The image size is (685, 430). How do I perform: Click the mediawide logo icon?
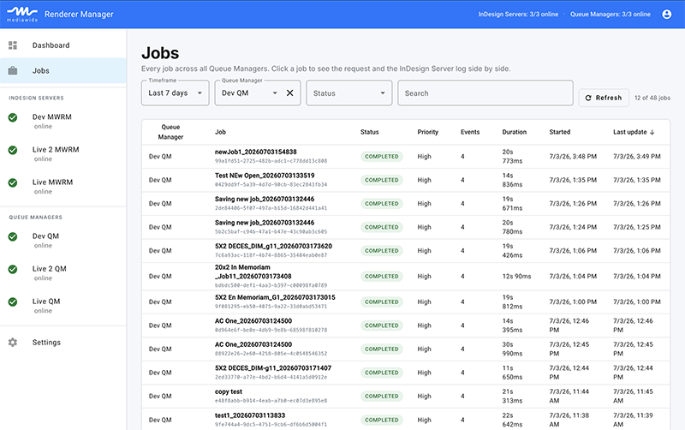[22, 14]
